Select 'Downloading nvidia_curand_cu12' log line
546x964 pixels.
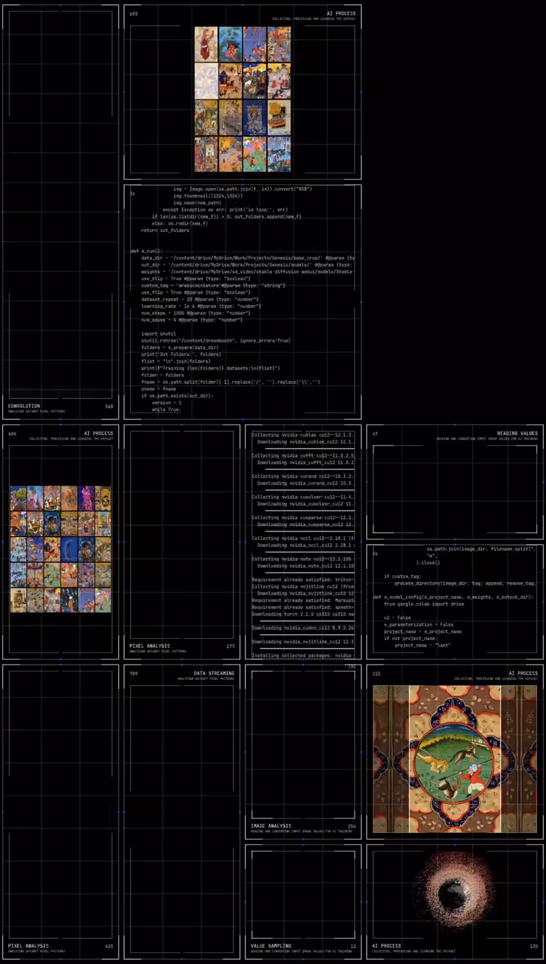(306, 483)
